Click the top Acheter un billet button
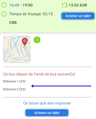The height and width of the screenshot is (119, 96). coord(78,16)
